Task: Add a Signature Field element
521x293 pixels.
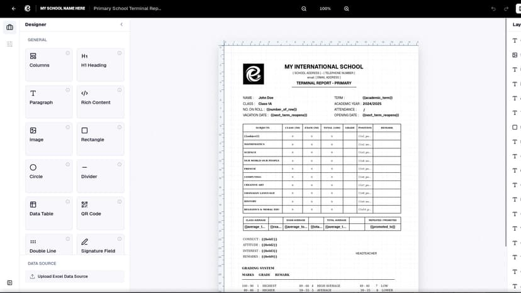Action: (x=100, y=245)
